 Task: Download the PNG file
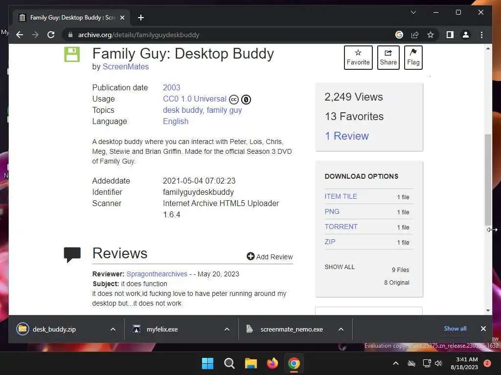[x=332, y=211]
